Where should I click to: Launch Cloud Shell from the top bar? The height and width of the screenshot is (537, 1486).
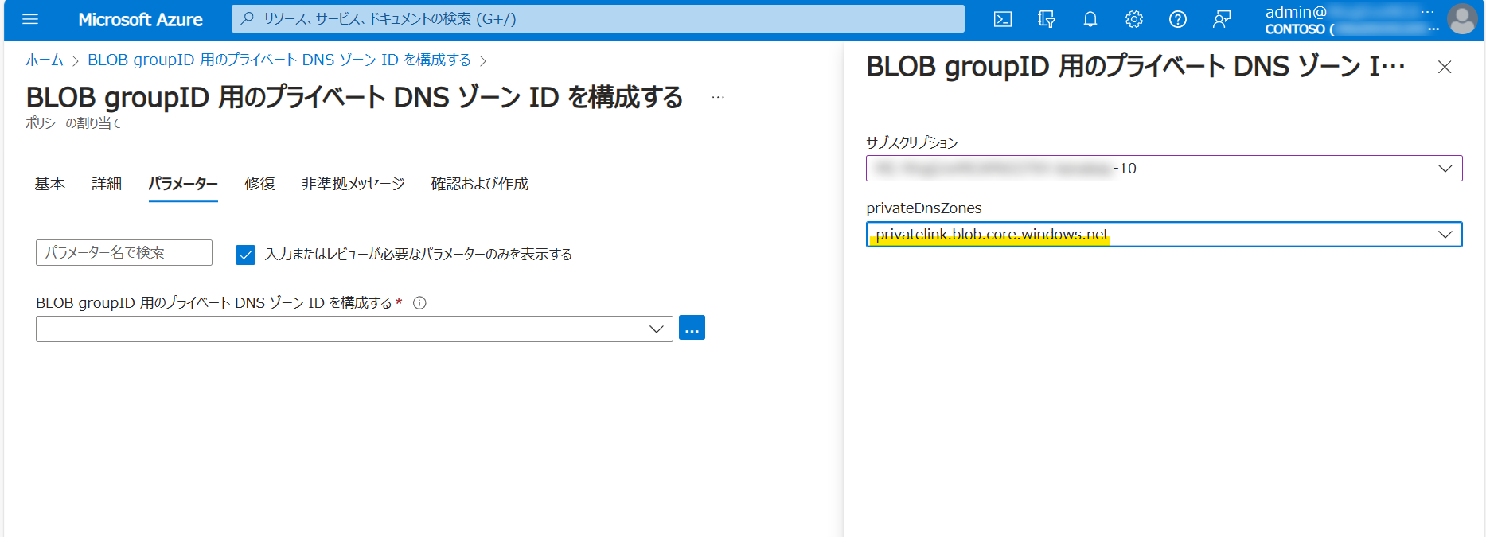[x=1003, y=19]
